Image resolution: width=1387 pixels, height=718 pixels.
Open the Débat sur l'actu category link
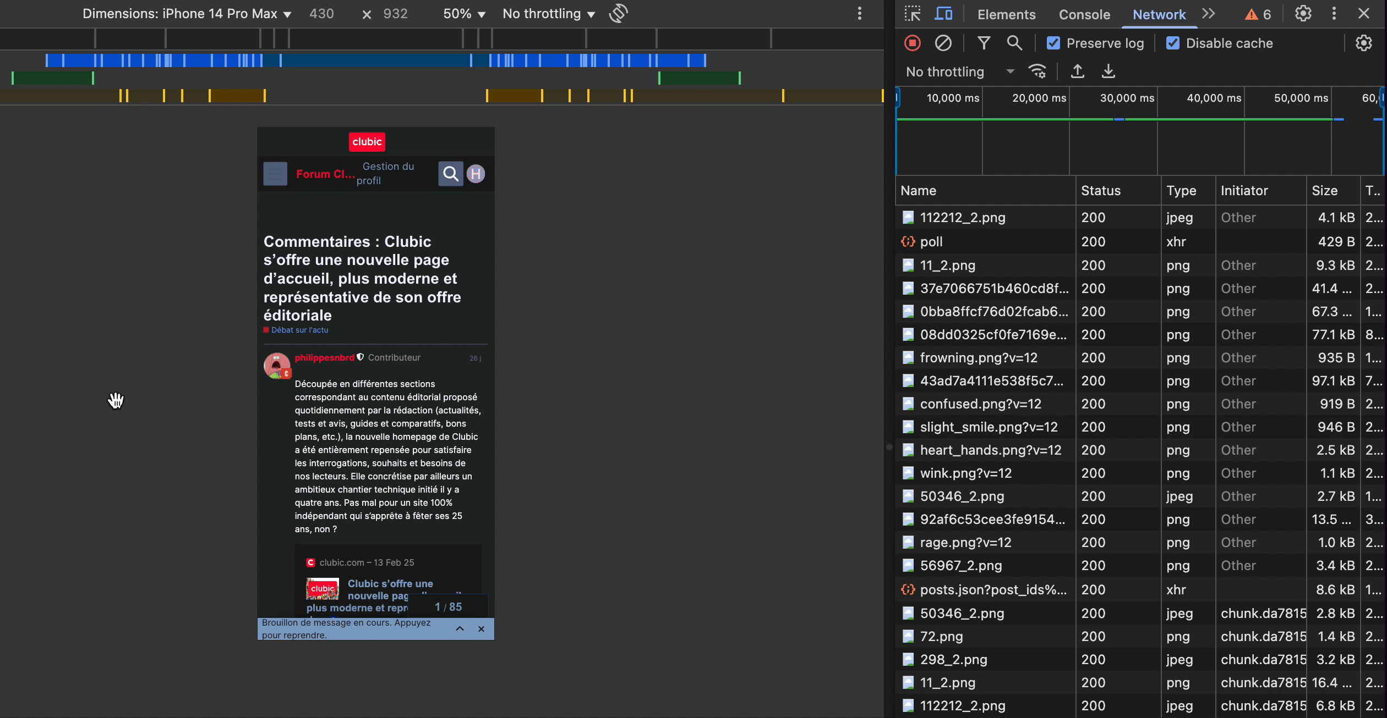[299, 330]
